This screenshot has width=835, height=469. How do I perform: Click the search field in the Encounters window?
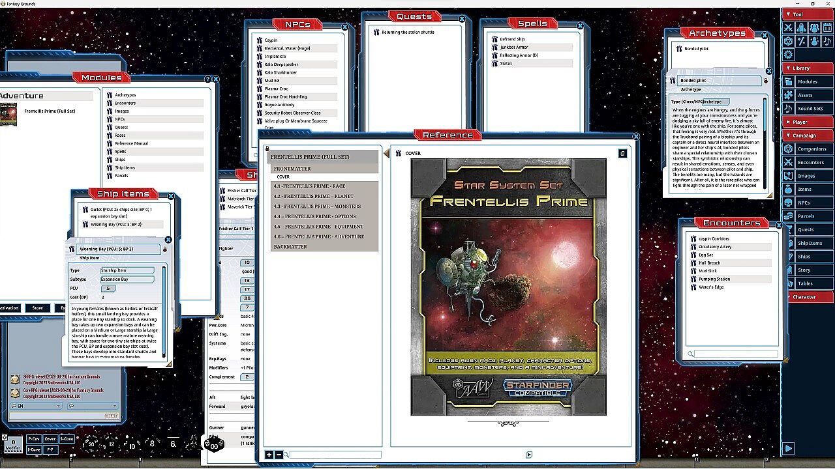(736, 354)
